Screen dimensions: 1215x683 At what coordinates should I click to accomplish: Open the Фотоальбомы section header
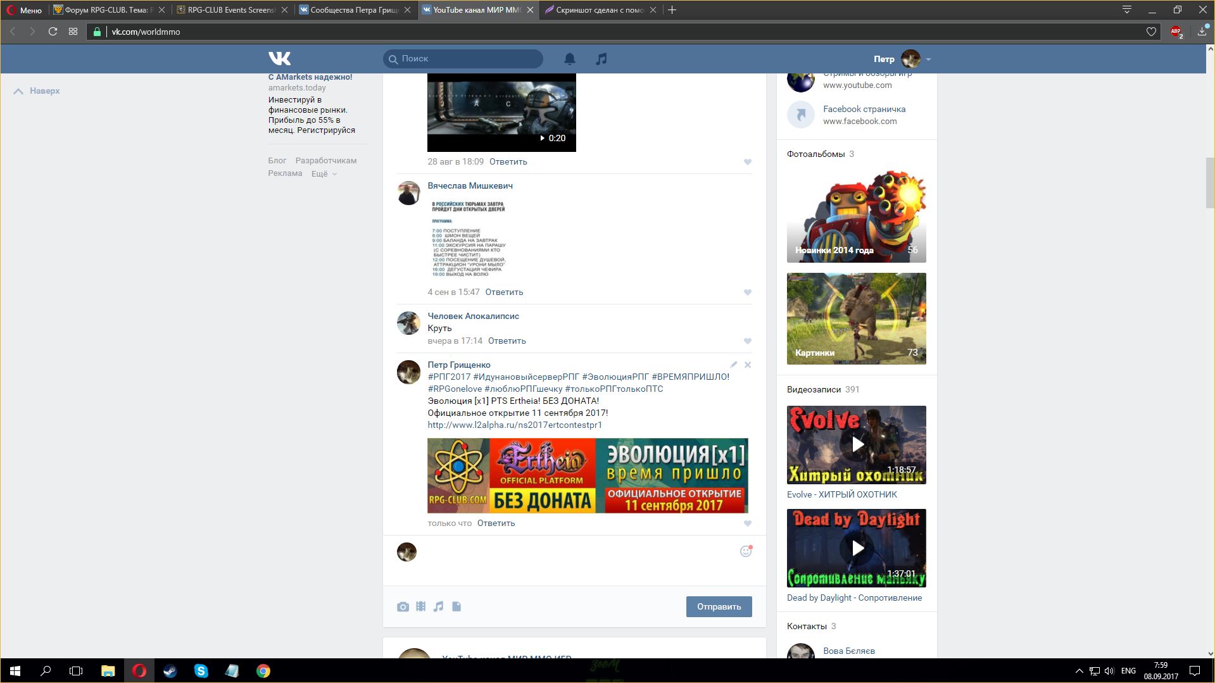tap(815, 154)
